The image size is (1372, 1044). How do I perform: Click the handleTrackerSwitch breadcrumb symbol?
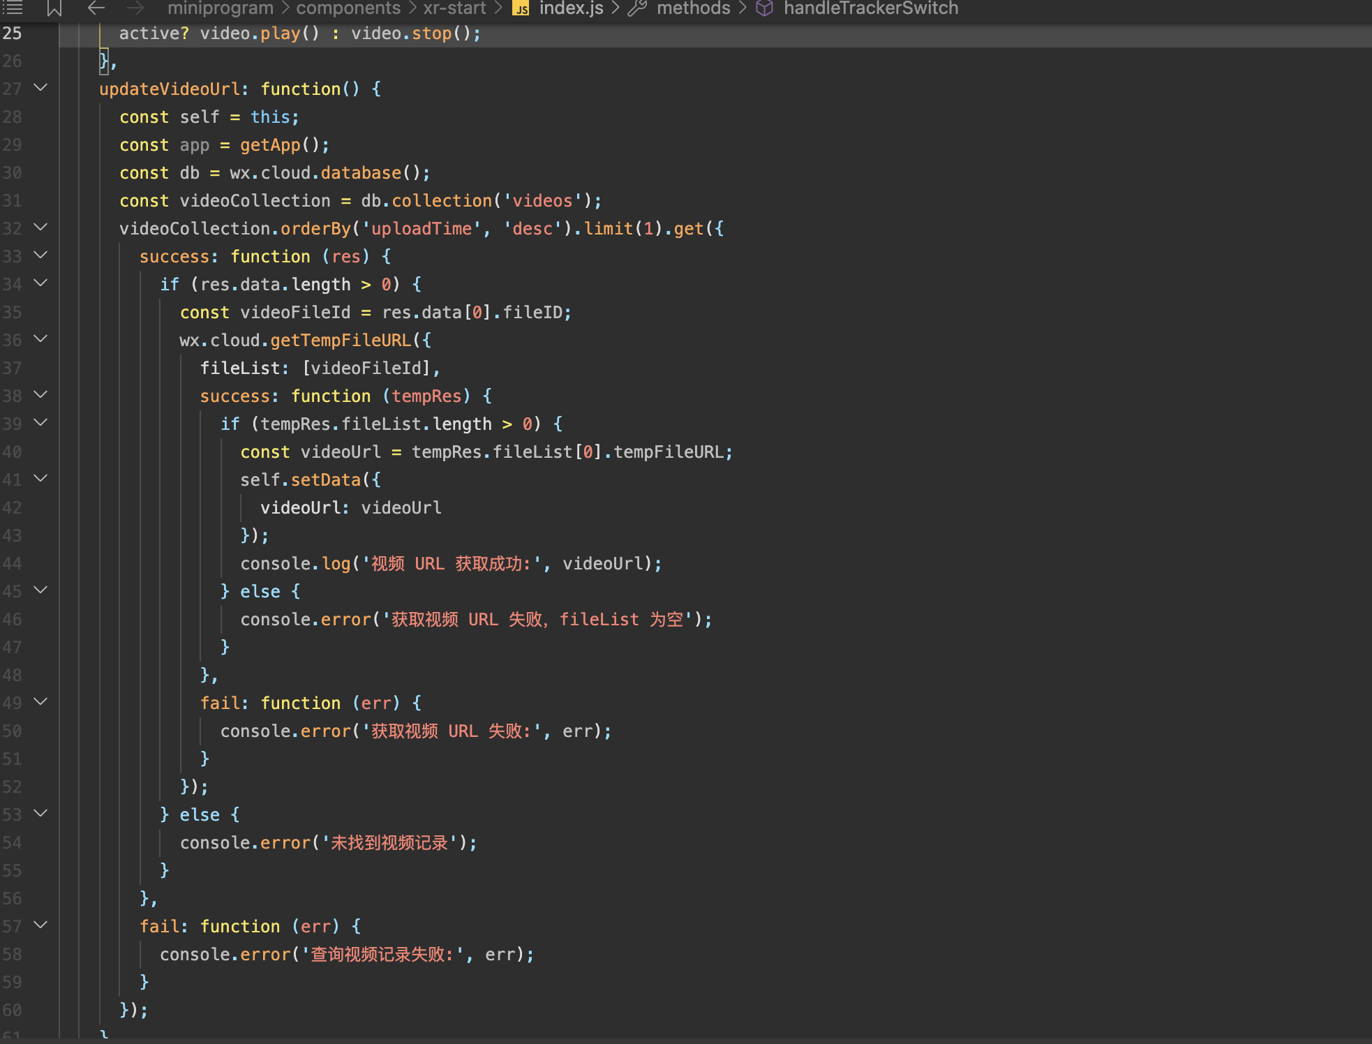click(870, 8)
